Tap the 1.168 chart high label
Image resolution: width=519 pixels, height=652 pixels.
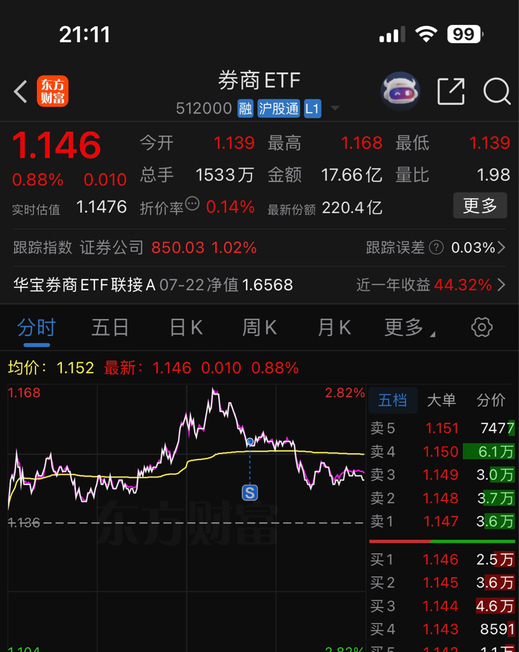[x=24, y=392]
